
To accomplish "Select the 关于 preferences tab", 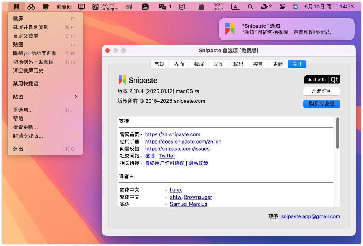I will pos(297,64).
